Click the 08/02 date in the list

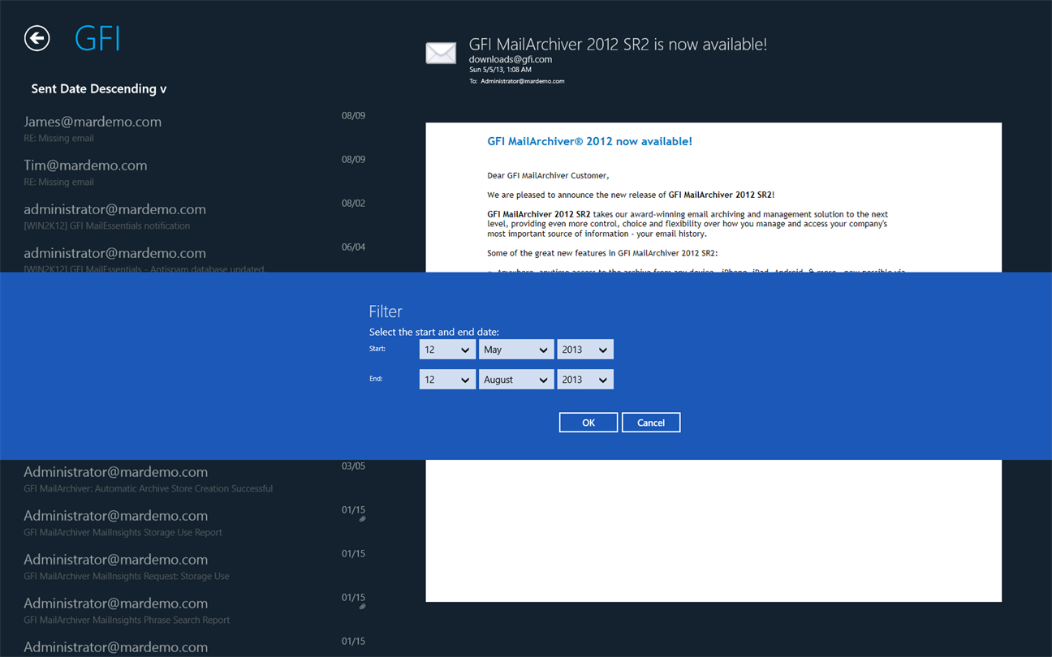click(353, 204)
